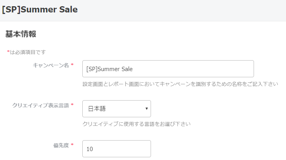Click the 基本情報 section heading
This screenshot has width=286, height=160.
coord(21,34)
